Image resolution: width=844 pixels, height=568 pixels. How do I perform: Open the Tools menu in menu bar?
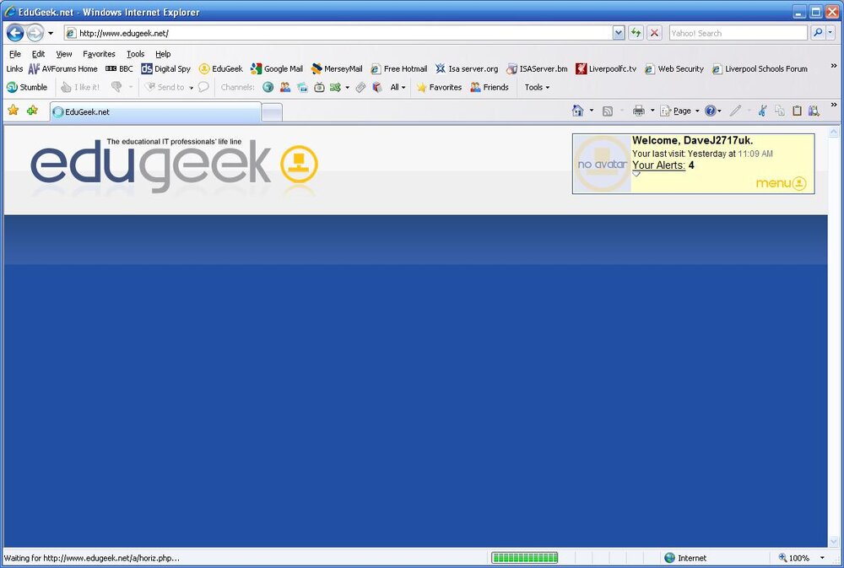(135, 54)
